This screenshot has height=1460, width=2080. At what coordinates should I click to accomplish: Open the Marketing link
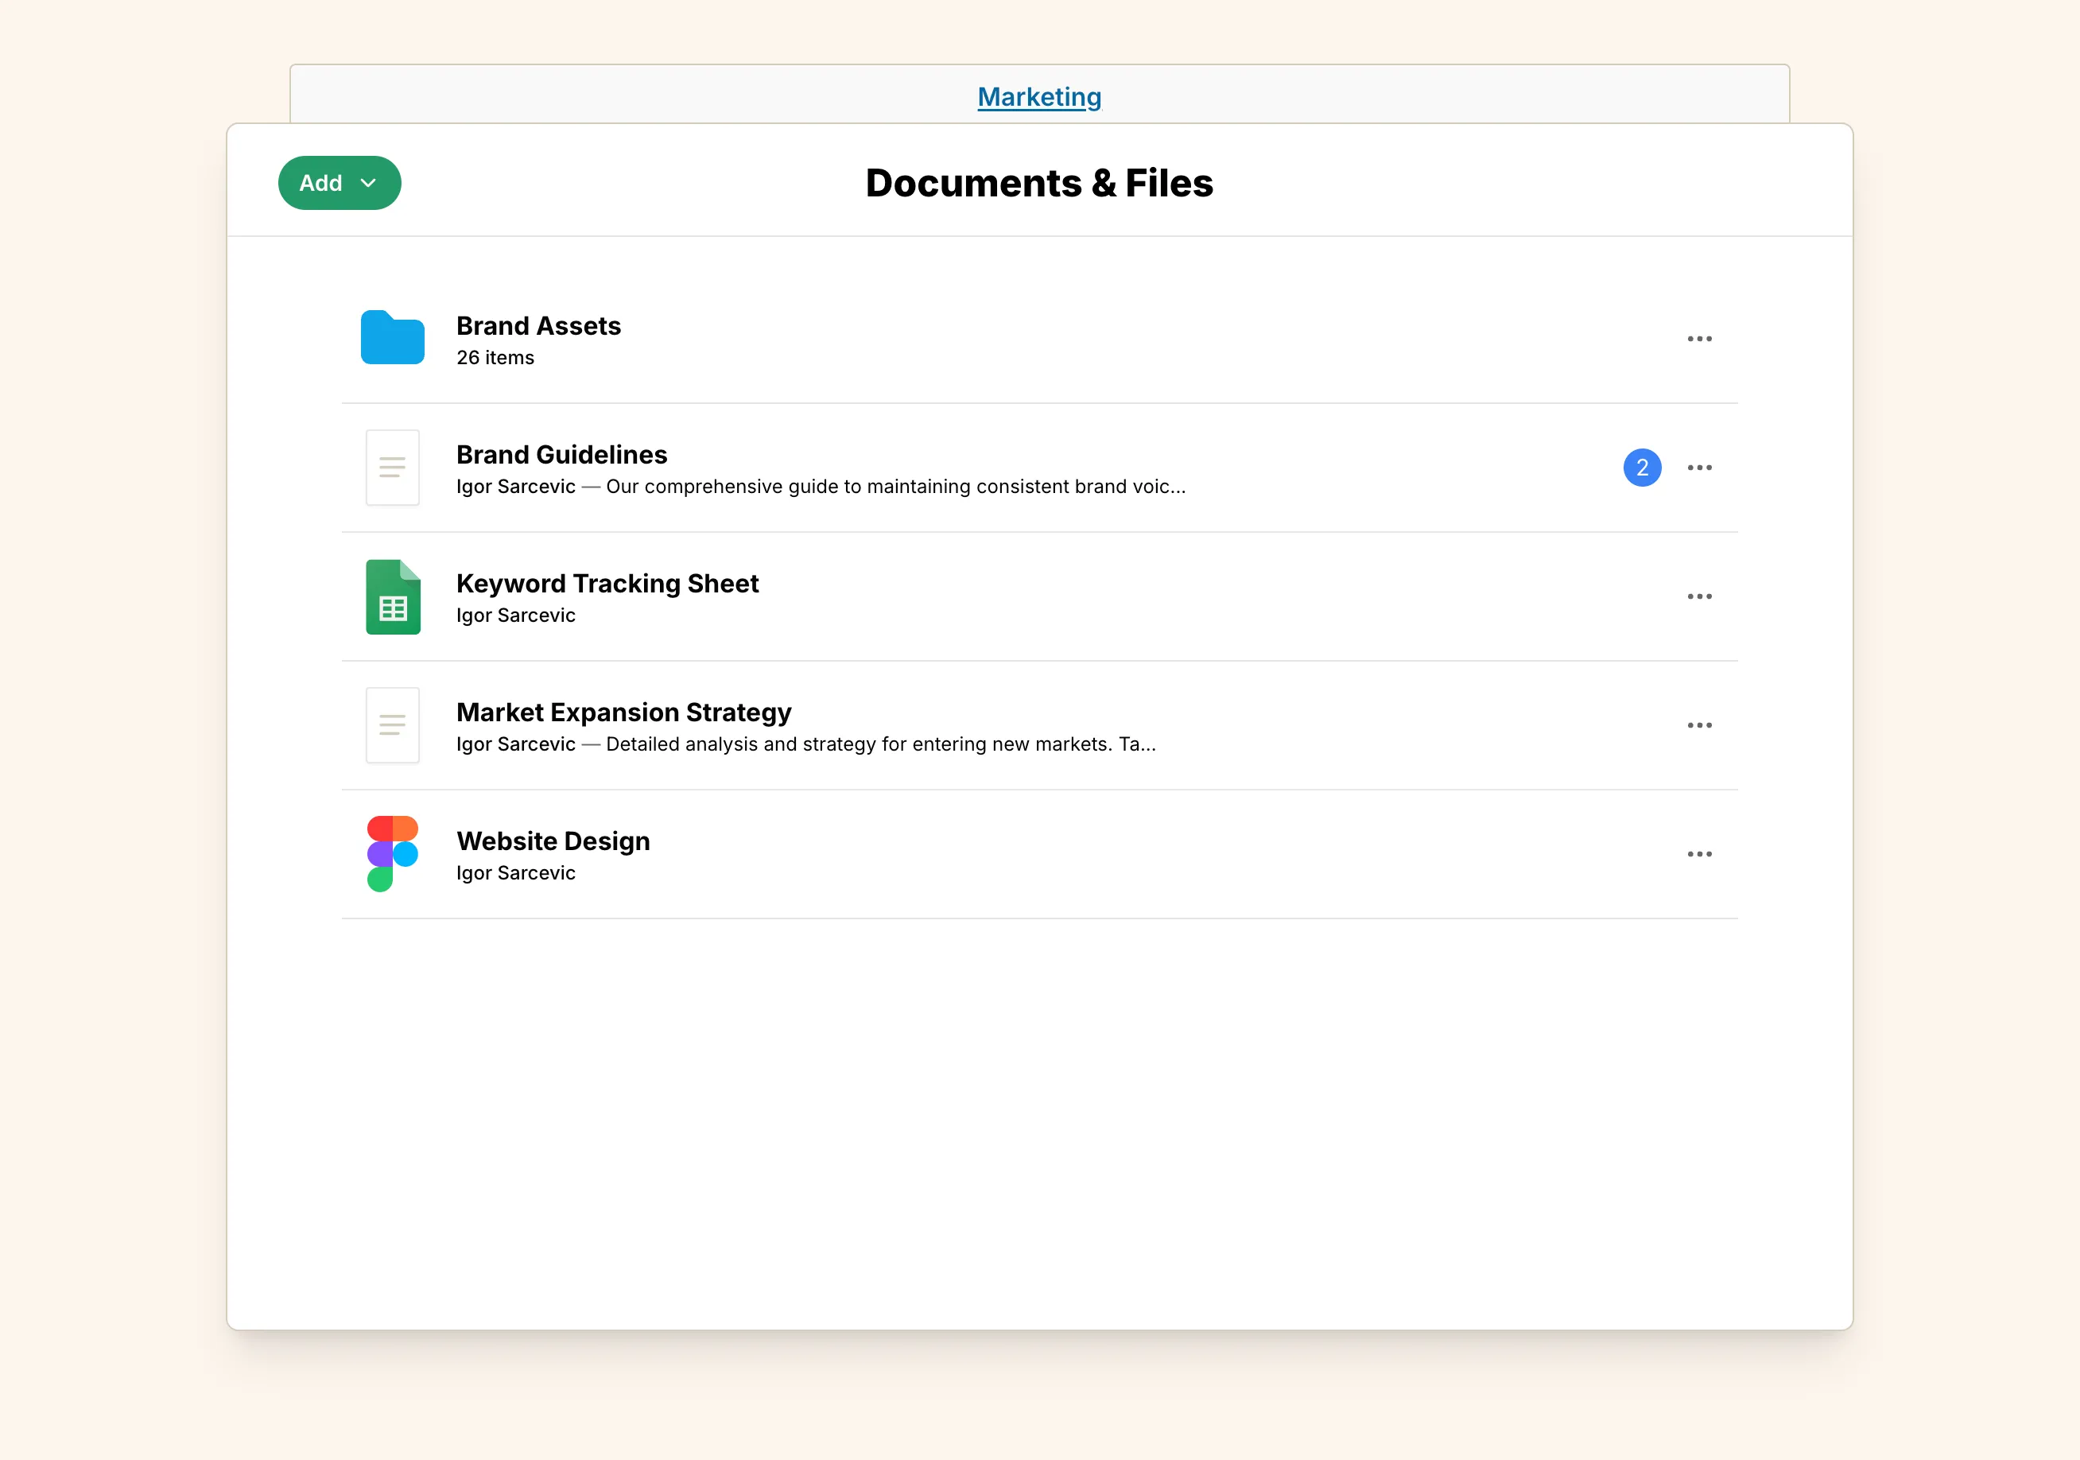pyautogui.click(x=1039, y=97)
